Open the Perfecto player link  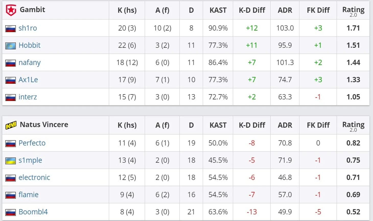tap(32, 143)
